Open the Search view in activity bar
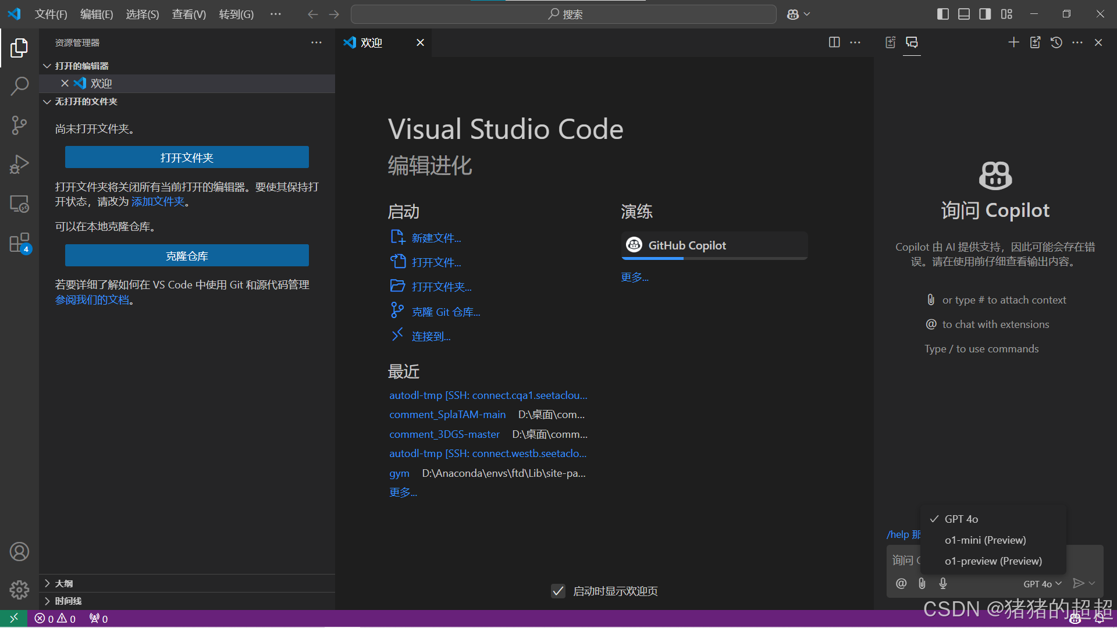Image resolution: width=1117 pixels, height=628 pixels. point(19,86)
